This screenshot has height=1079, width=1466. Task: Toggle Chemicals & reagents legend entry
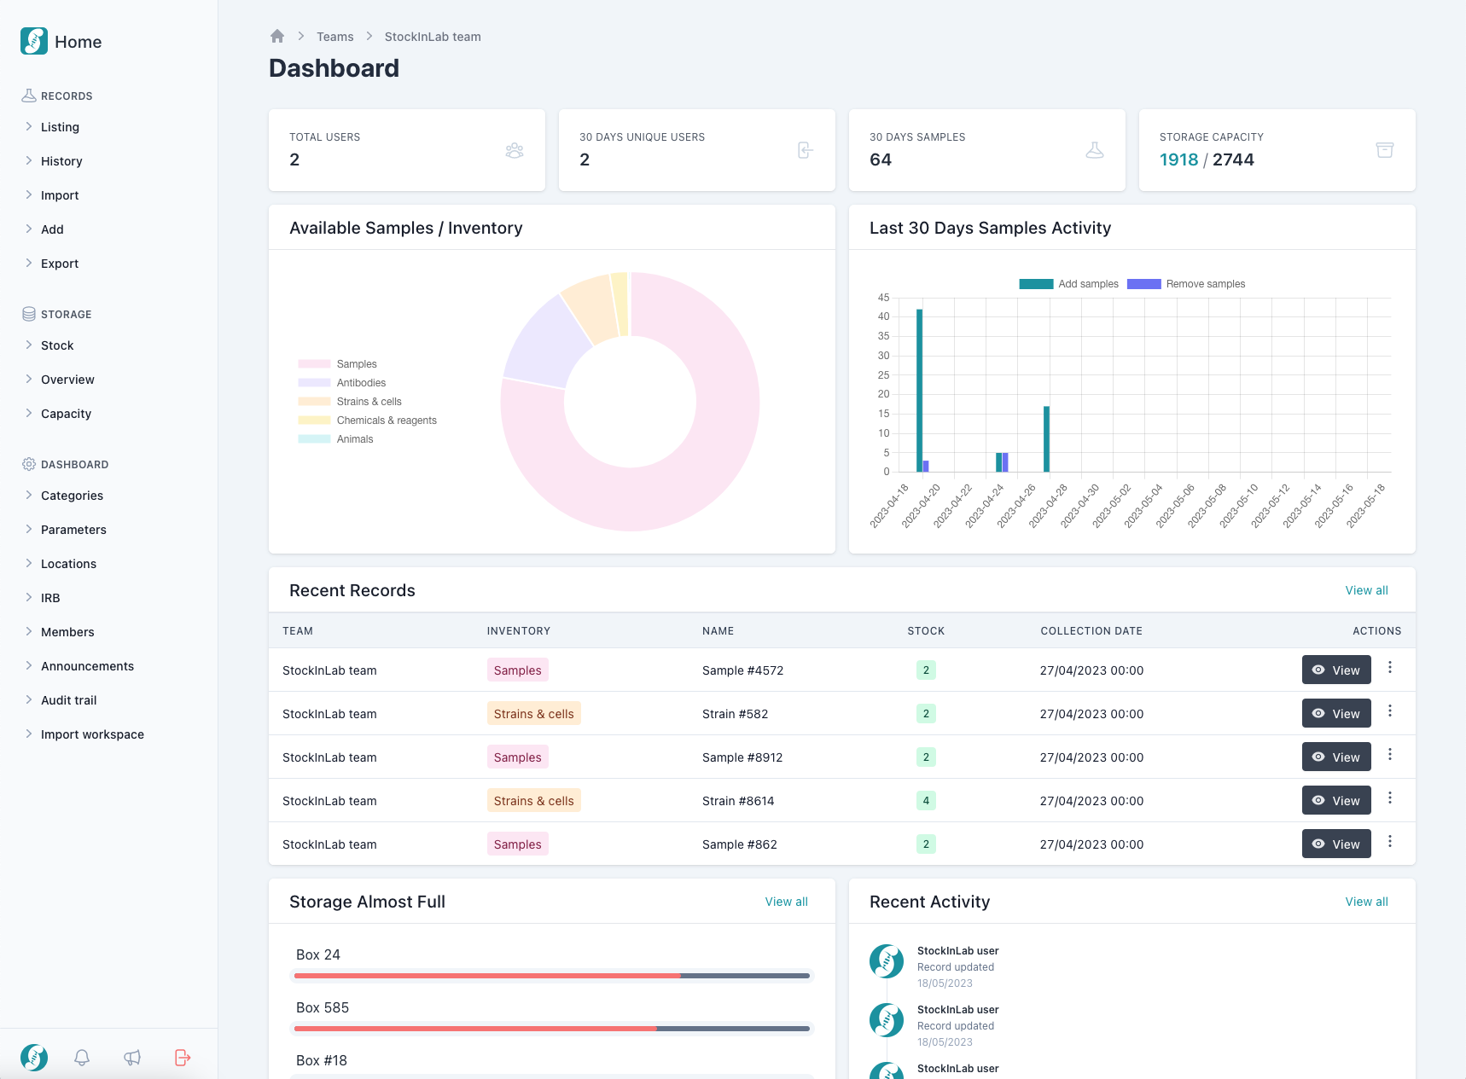[x=367, y=421]
